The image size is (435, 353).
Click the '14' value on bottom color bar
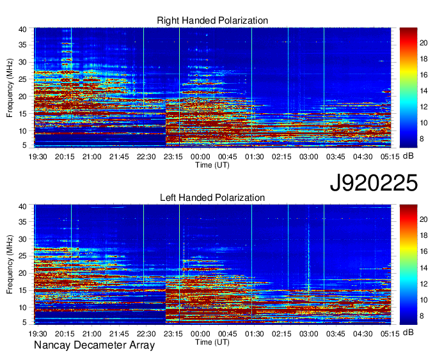[423, 268]
